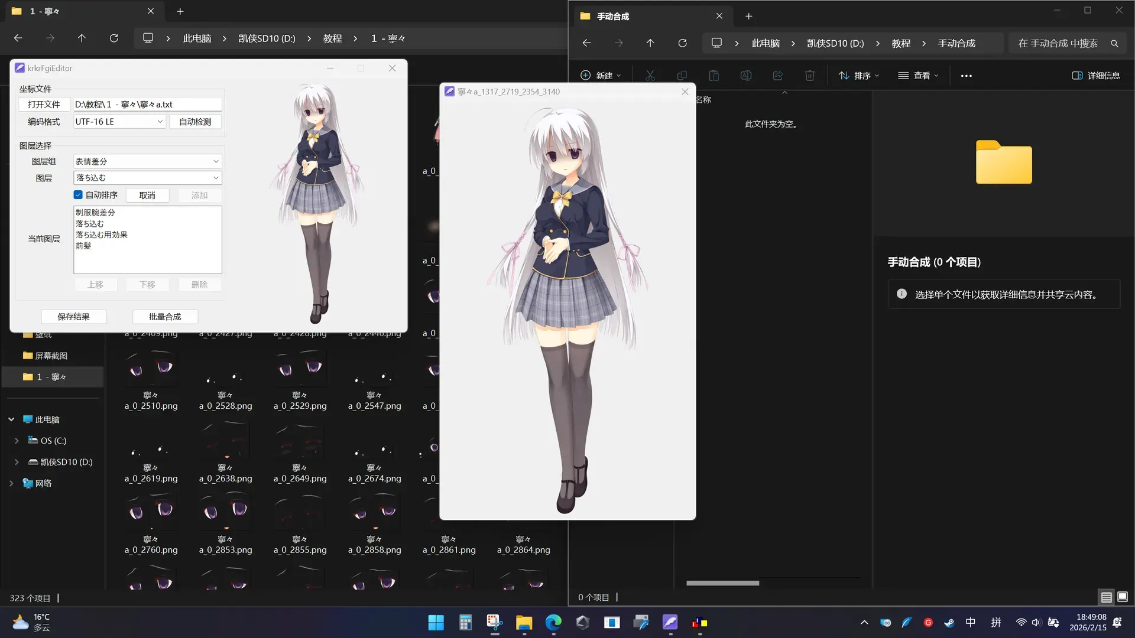Open the weather widget 16°C 多云
The width and height of the screenshot is (1135, 638).
33,623
